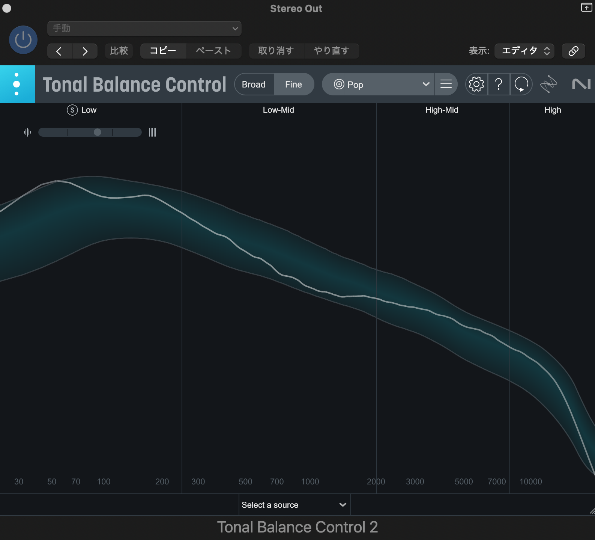Click the Native Instruments logo
Image resolution: width=595 pixels, height=540 pixels.
pyautogui.click(x=581, y=84)
